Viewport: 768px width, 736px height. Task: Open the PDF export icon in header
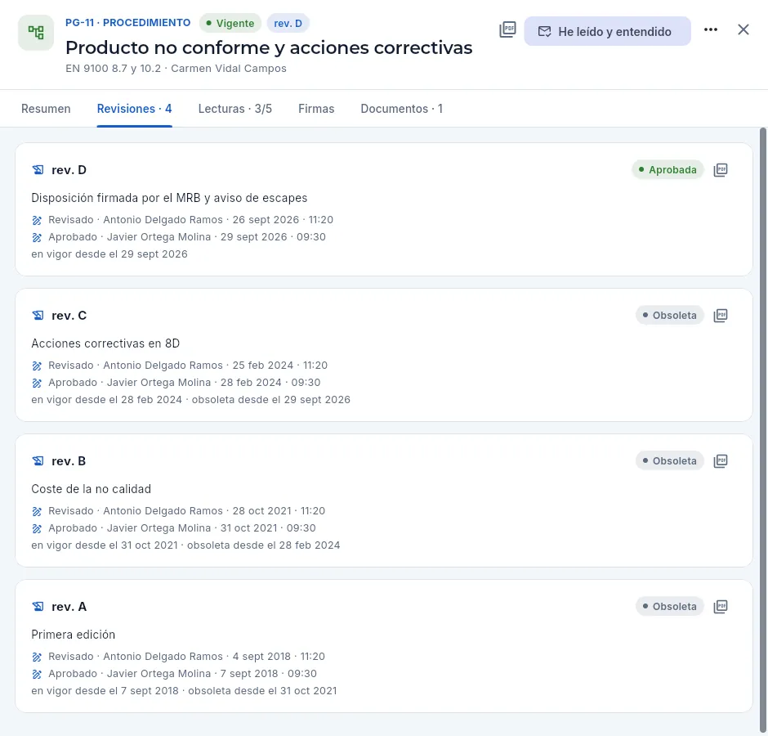pyautogui.click(x=507, y=30)
